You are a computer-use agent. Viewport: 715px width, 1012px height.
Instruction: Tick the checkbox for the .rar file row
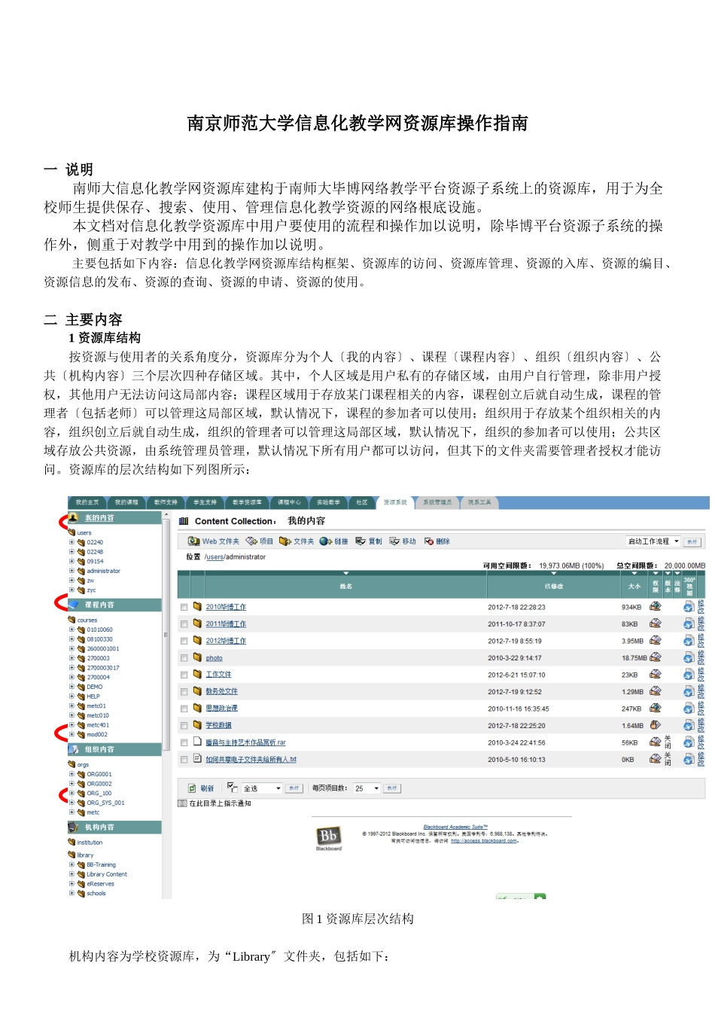pos(184,742)
